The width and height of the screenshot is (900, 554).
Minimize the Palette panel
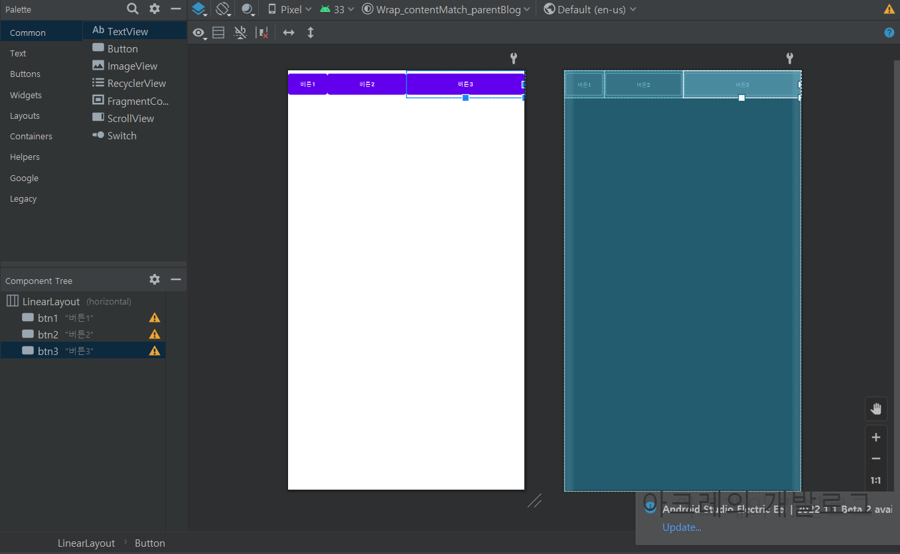(x=176, y=9)
